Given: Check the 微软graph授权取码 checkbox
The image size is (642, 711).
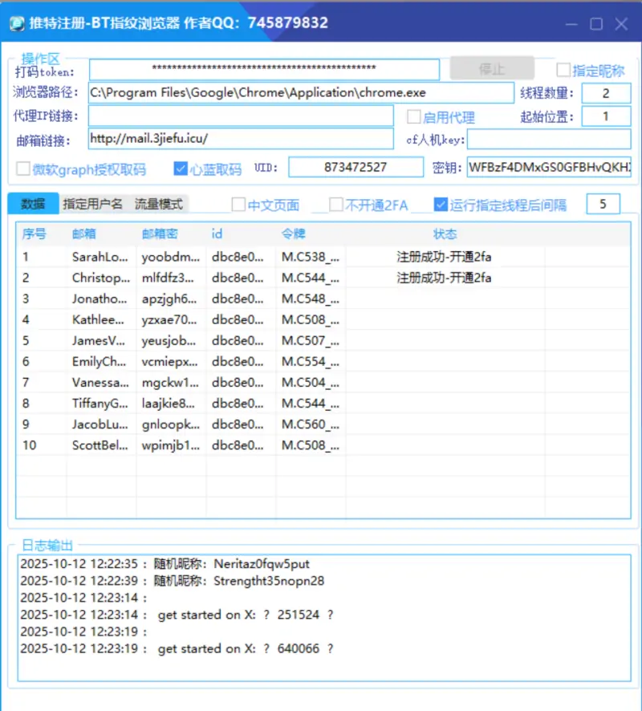Looking at the screenshot, I should point(23,169).
